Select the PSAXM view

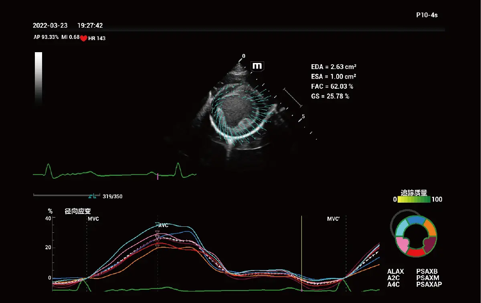tap(428, 278)
